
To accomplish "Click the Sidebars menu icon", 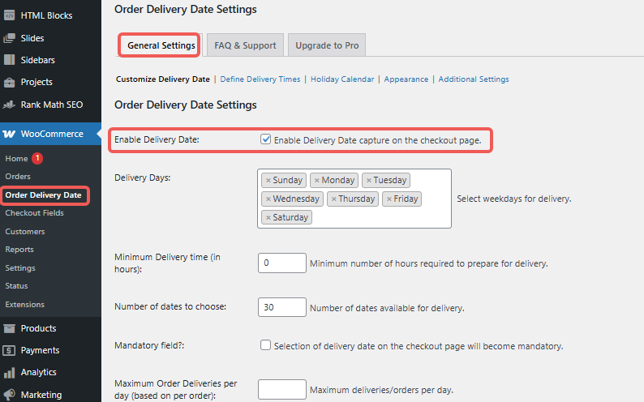I will click(10, 60).
